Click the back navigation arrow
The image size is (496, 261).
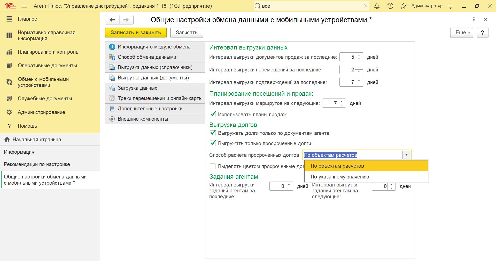[x=112, y=20]
